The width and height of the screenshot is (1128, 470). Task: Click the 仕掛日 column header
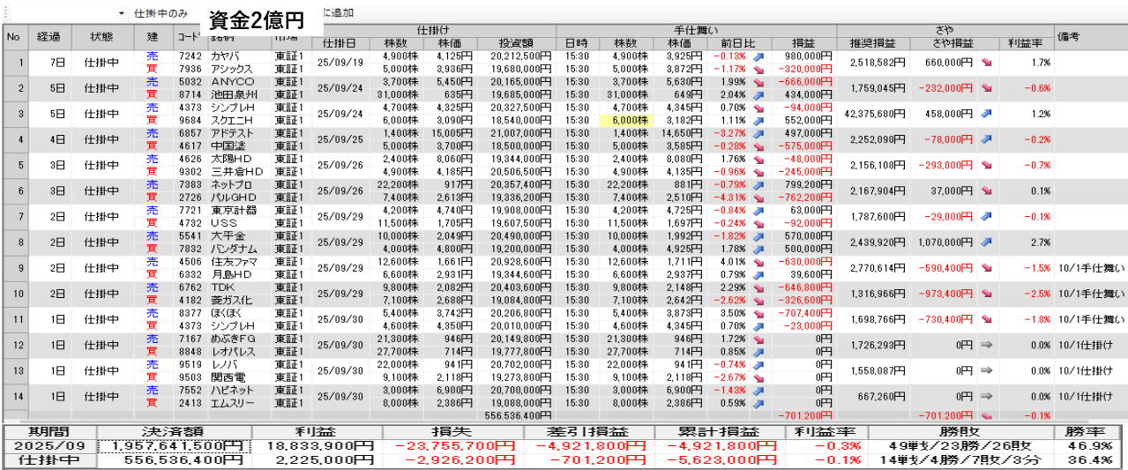340,43
